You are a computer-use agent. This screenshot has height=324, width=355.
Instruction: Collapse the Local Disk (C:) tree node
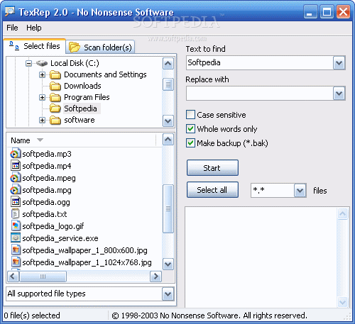[28, 63]
